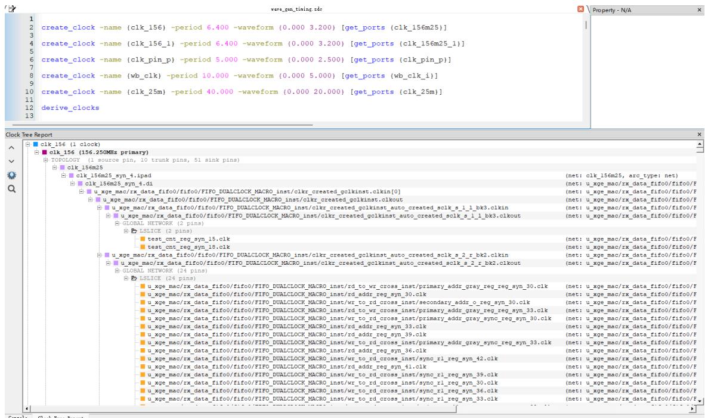Screen dimensions: 705x418
Task: Click the derive_clocks command text
Action: pos(70,108)
